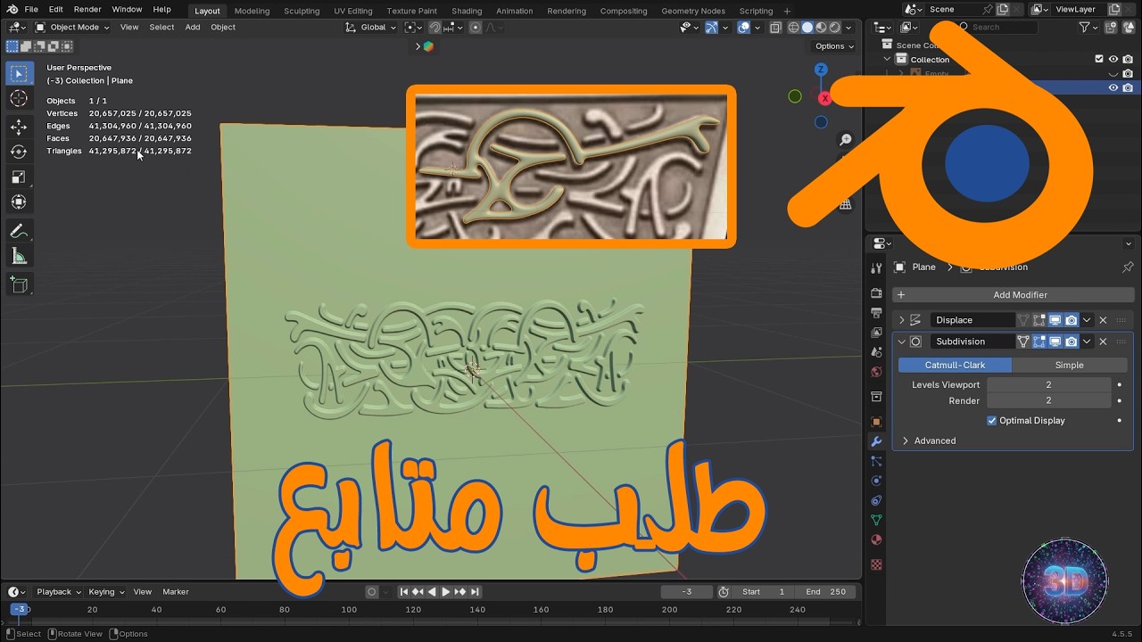Collapse the Subdivision modifier panel
Image resolution: width=1142 pixels, height=642 pixels.
pyautogui.click(x=901, y=342)
